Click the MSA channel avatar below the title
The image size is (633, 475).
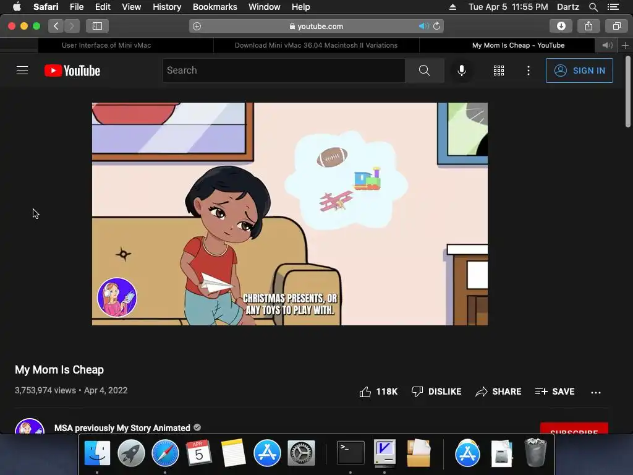click(x=30, y=427)
